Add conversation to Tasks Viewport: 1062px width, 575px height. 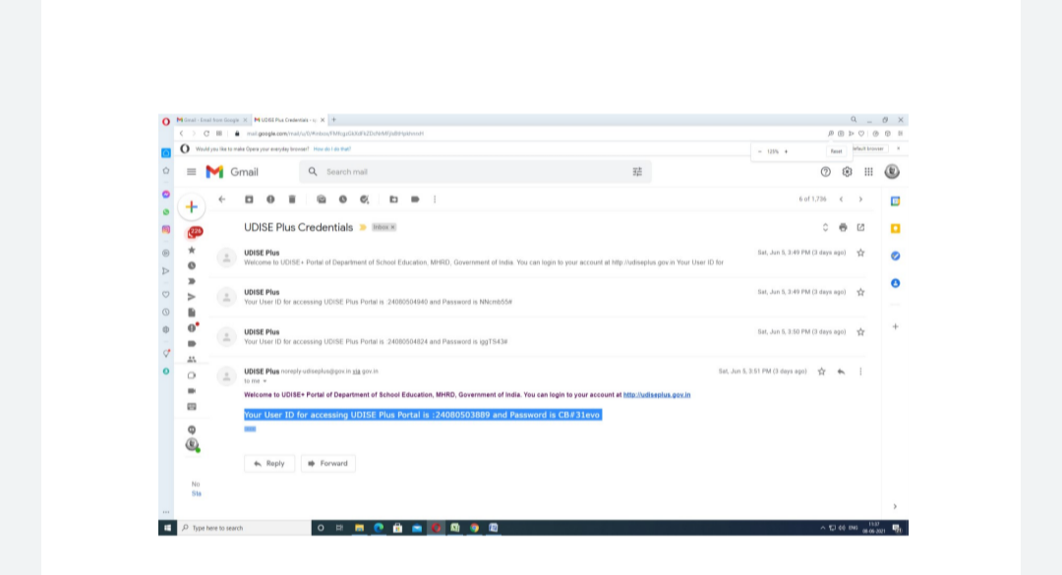coord(365,200)
